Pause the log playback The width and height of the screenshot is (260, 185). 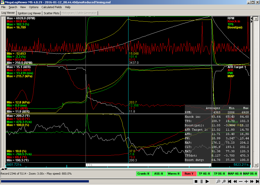tap(202, 181)
